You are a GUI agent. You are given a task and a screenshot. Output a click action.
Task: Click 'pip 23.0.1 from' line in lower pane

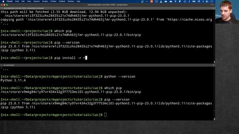(x=106, y=103)
